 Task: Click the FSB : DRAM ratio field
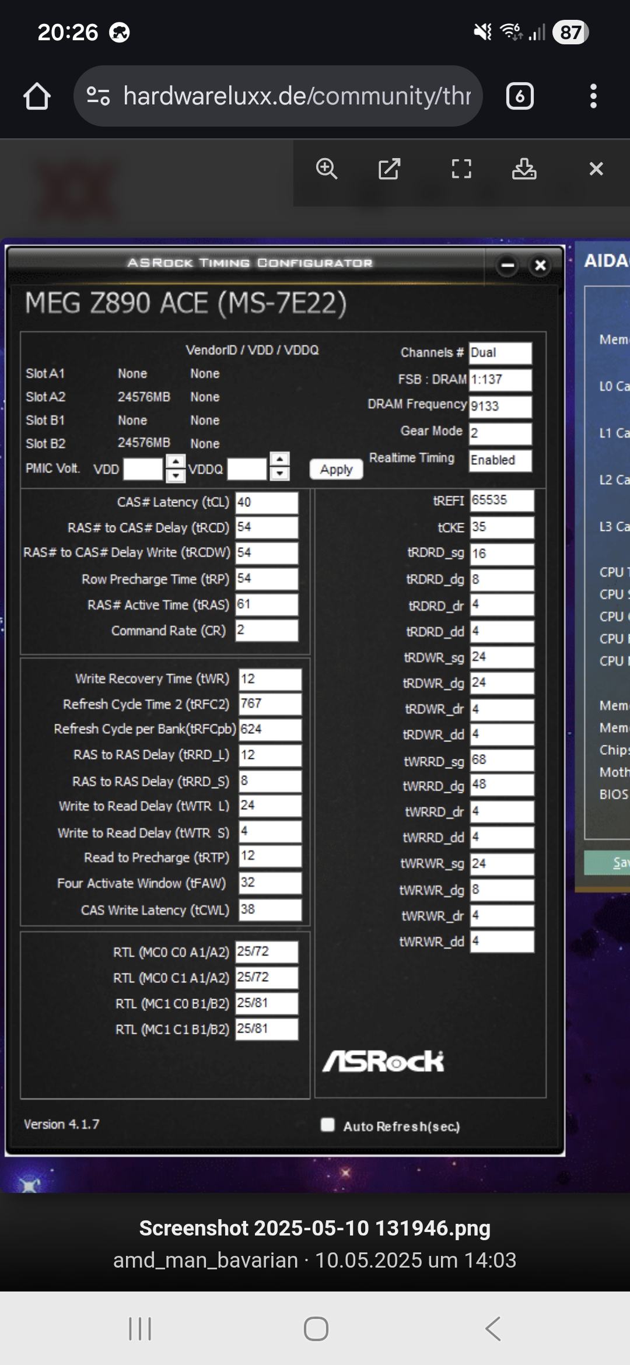click(x=501, y=380)
